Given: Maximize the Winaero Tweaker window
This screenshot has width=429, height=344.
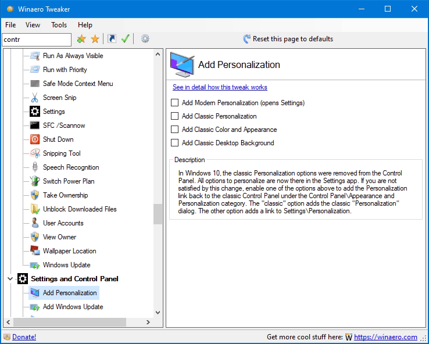Looking at the screenshot, I should click(x=388, y=9).
